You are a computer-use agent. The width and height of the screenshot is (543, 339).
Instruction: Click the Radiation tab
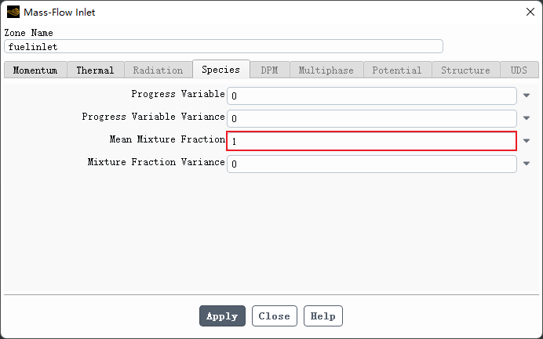pyautogui.click(x=158, y=70)
